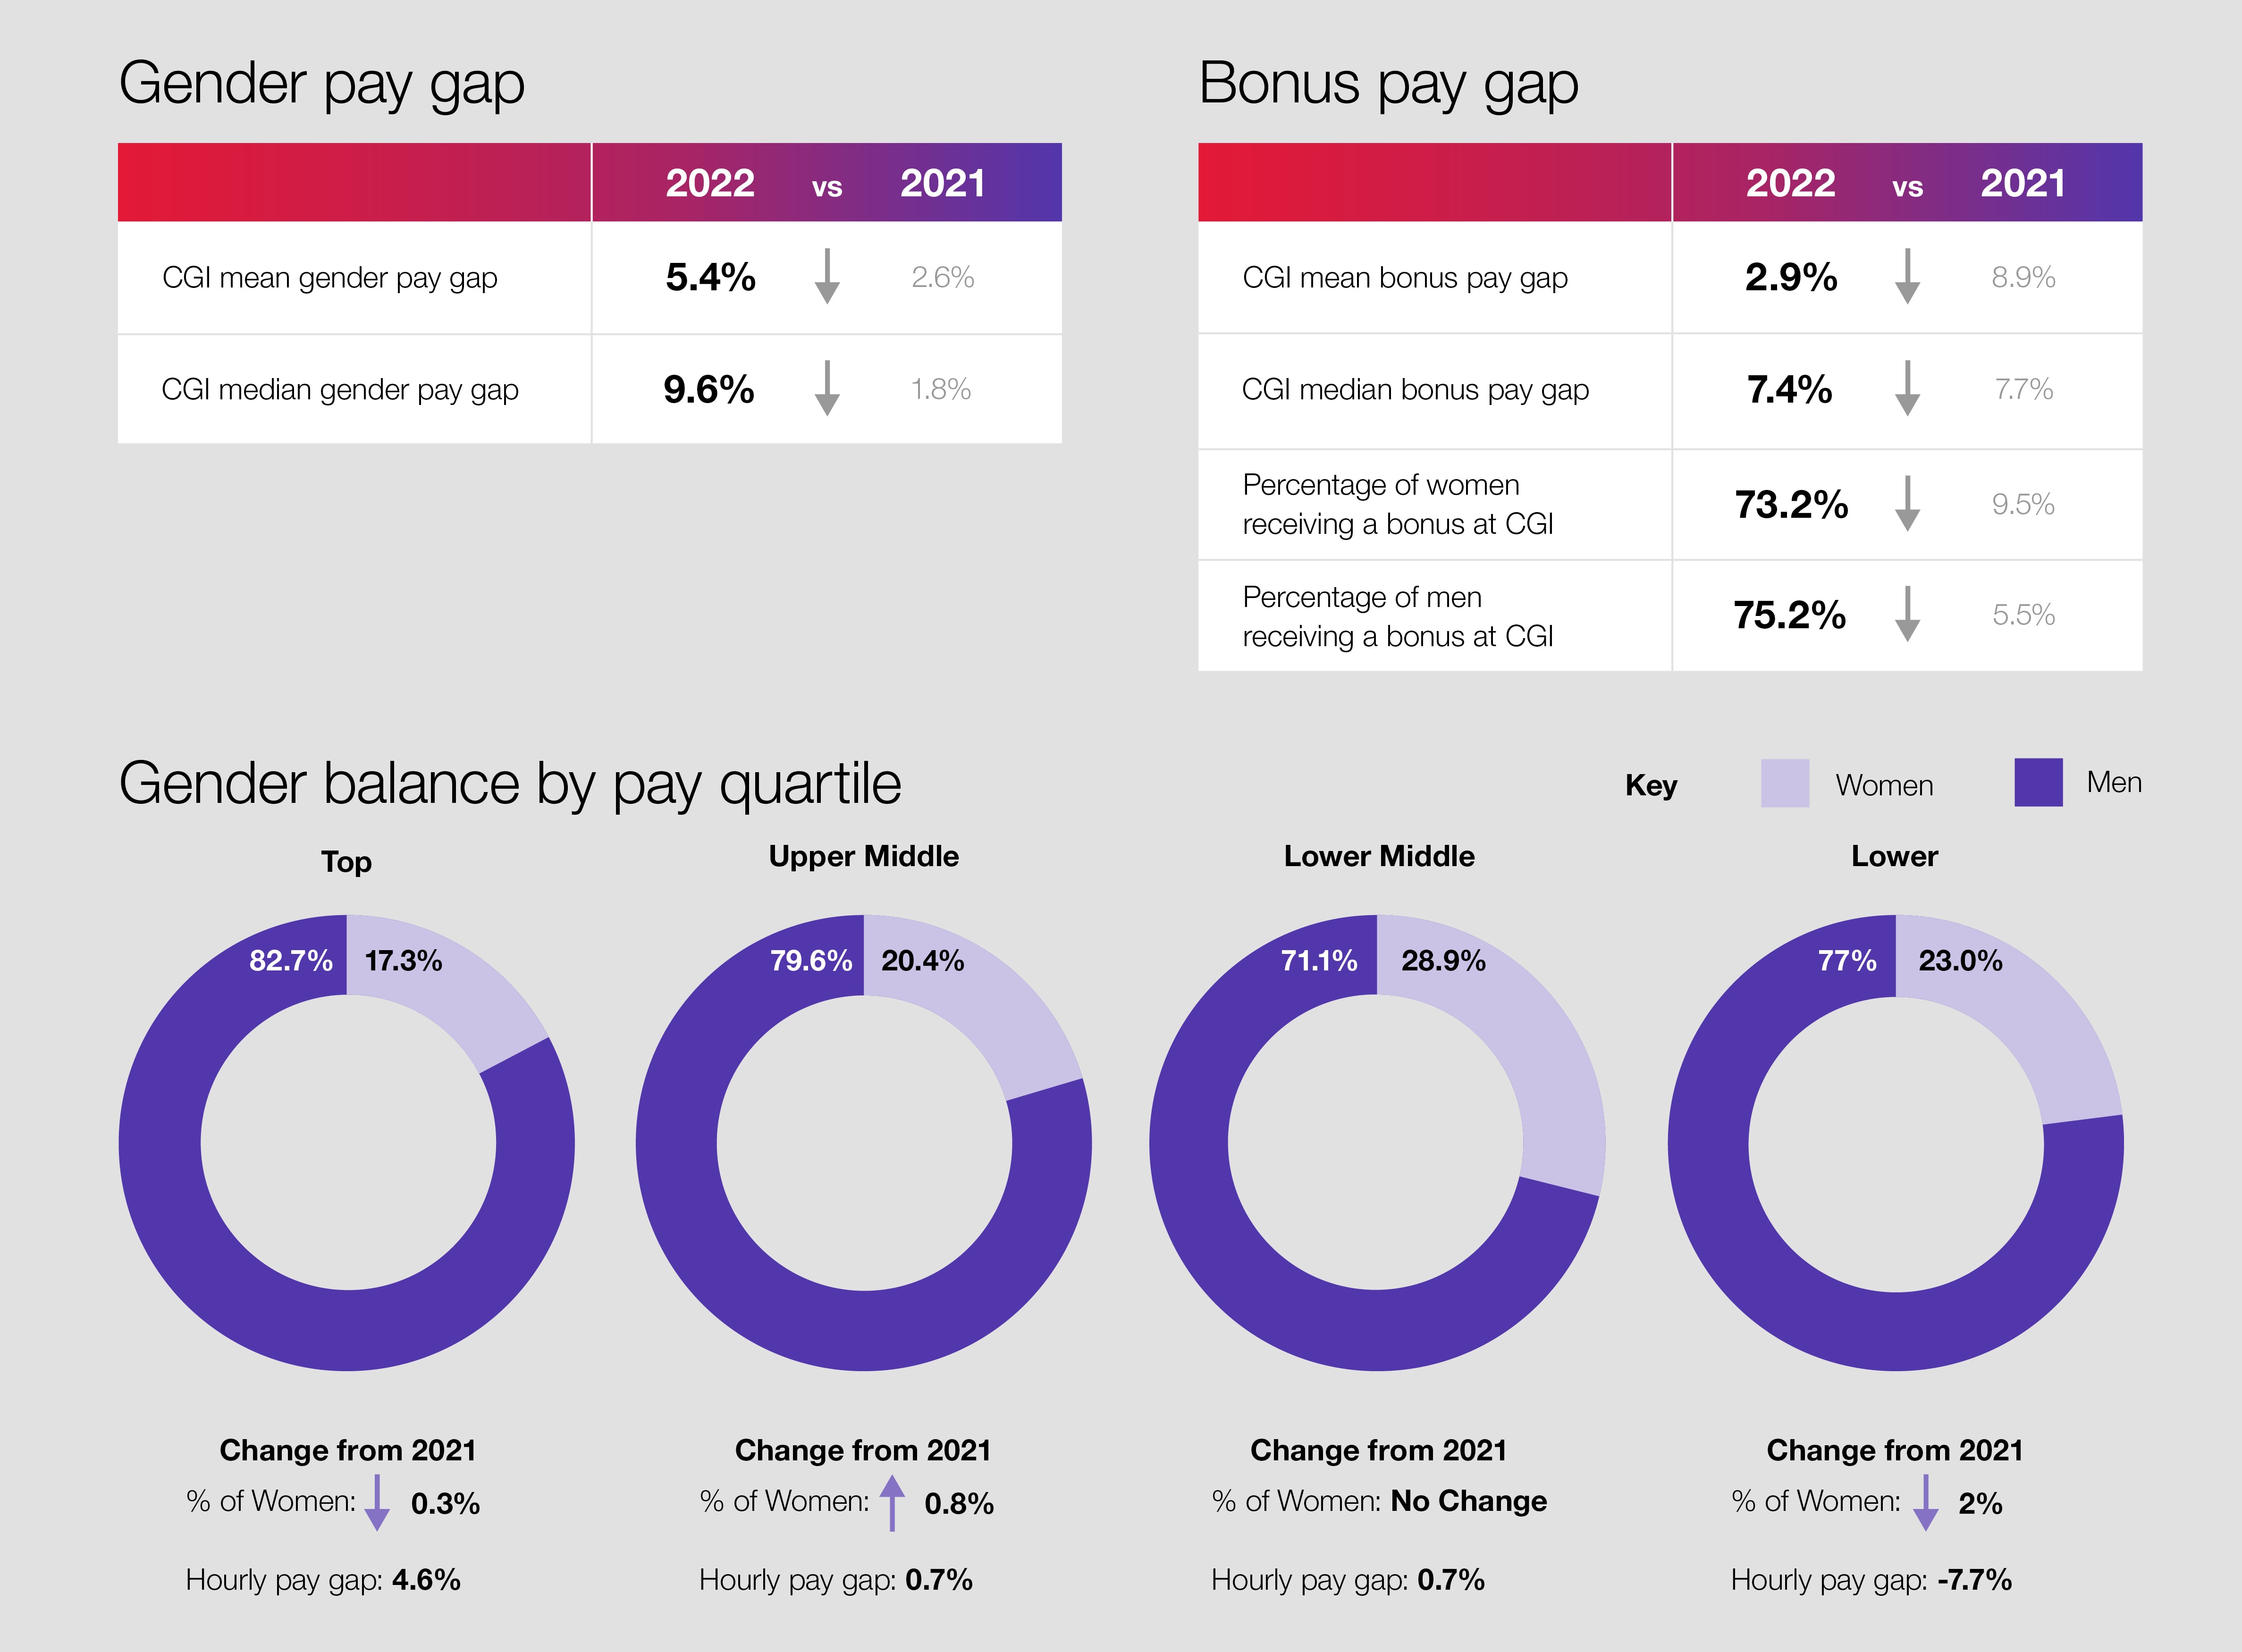
Task: Click the down arrow next to 9.6% median gap
Action: [x=826, y=388]
